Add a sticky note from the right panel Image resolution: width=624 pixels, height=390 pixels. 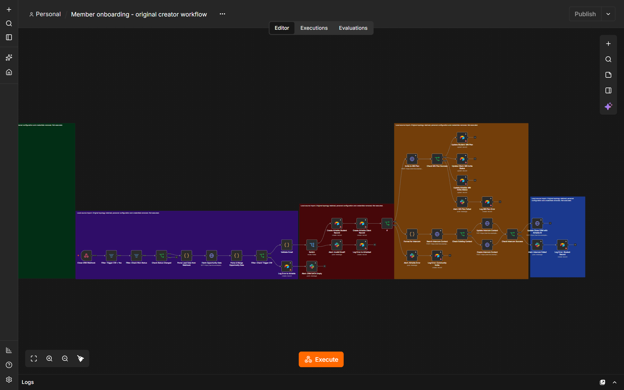tap(608, 75)
